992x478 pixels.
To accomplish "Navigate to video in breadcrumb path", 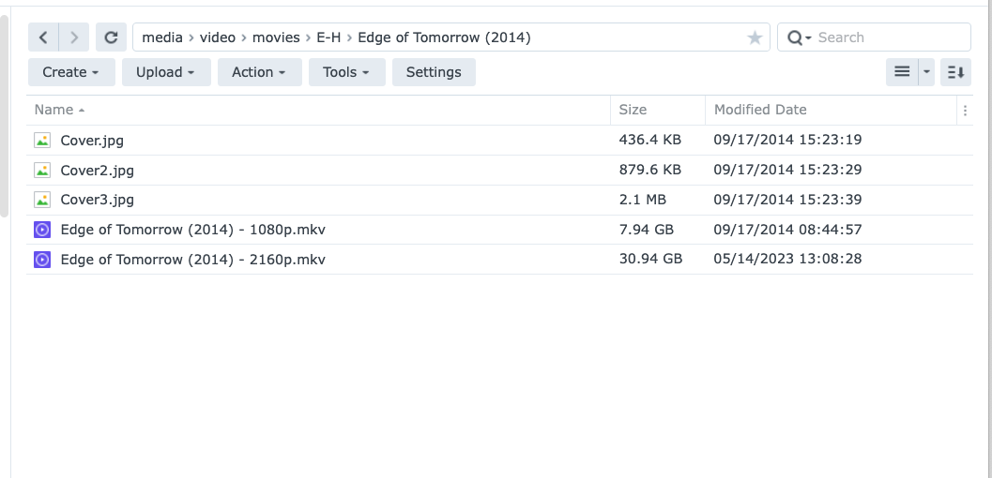I will [218, 37].
